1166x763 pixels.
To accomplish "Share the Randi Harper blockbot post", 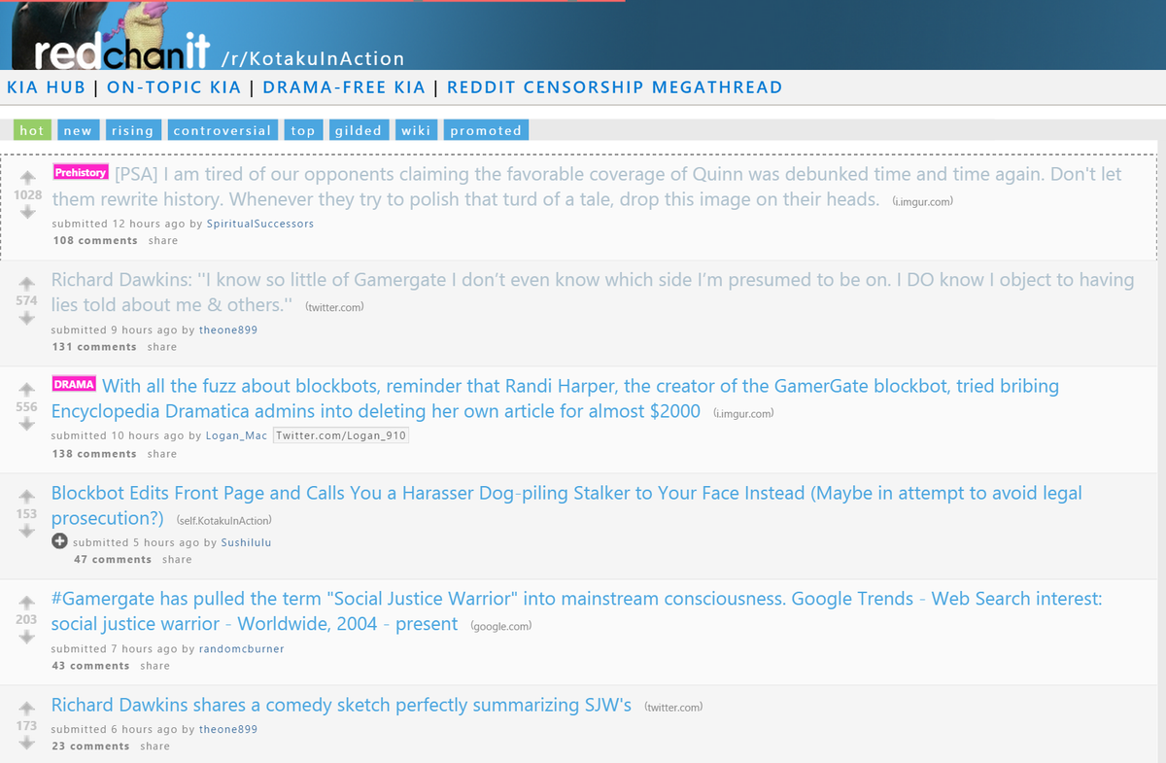I will point(162,454).
